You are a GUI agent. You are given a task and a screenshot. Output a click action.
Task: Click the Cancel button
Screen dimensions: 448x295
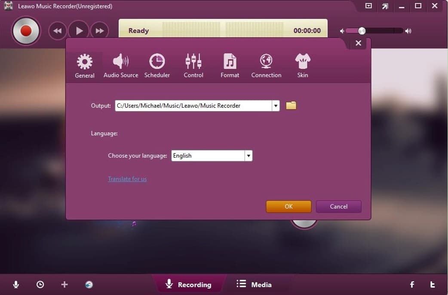coord(338,207)
